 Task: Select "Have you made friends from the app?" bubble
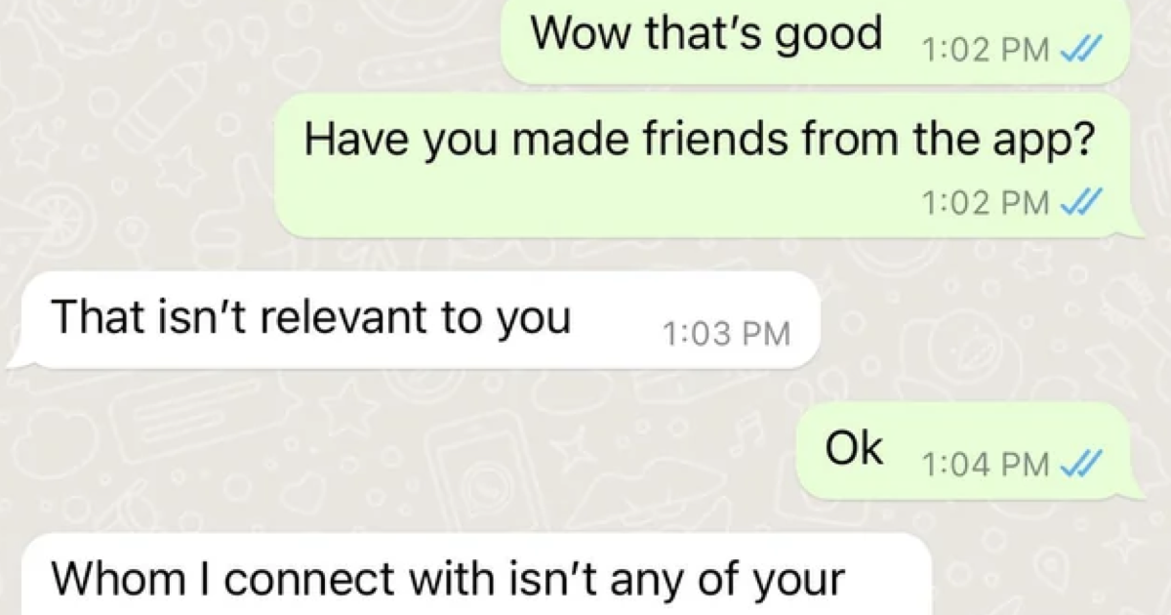pos(710,165)
